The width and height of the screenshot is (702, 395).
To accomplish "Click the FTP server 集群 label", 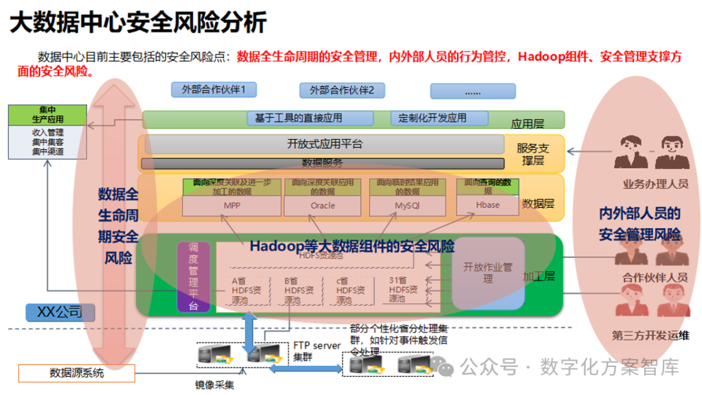I will click(x=317, y=351).
